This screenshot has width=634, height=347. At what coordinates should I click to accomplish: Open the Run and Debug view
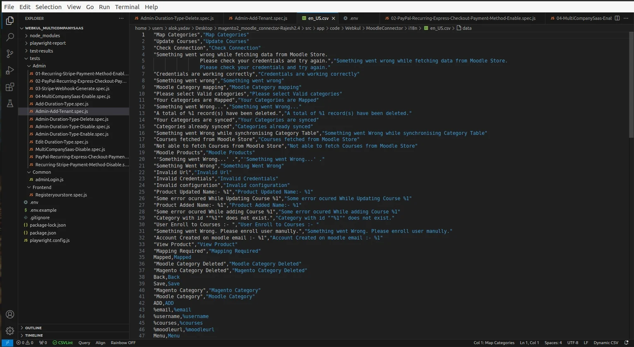point(10,71)
